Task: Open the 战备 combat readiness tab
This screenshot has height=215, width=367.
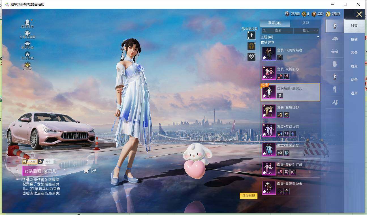Action: [354, 80]
